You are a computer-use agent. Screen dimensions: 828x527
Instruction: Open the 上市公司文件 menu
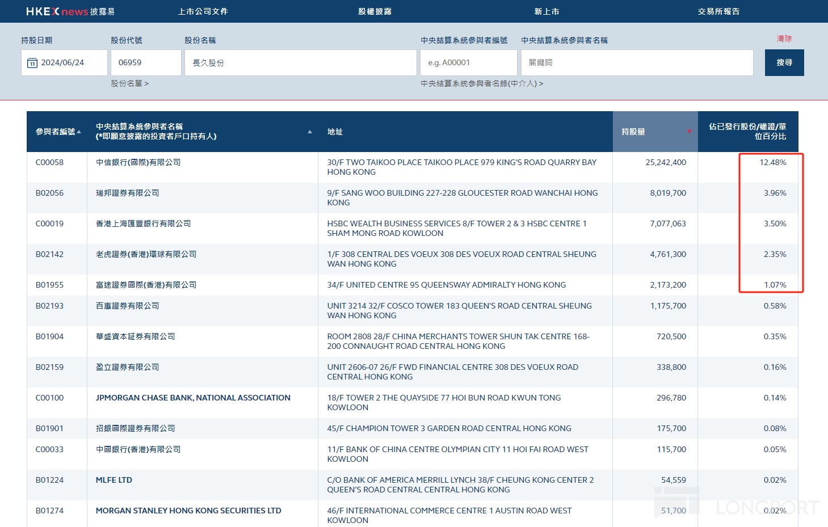click(x=203, y=11)
